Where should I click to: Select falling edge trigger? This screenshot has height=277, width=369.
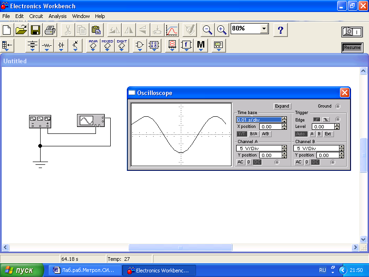pos(326,120)
